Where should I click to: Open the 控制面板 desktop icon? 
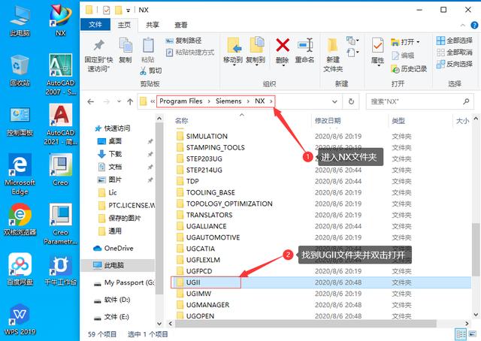coord(20,120)
